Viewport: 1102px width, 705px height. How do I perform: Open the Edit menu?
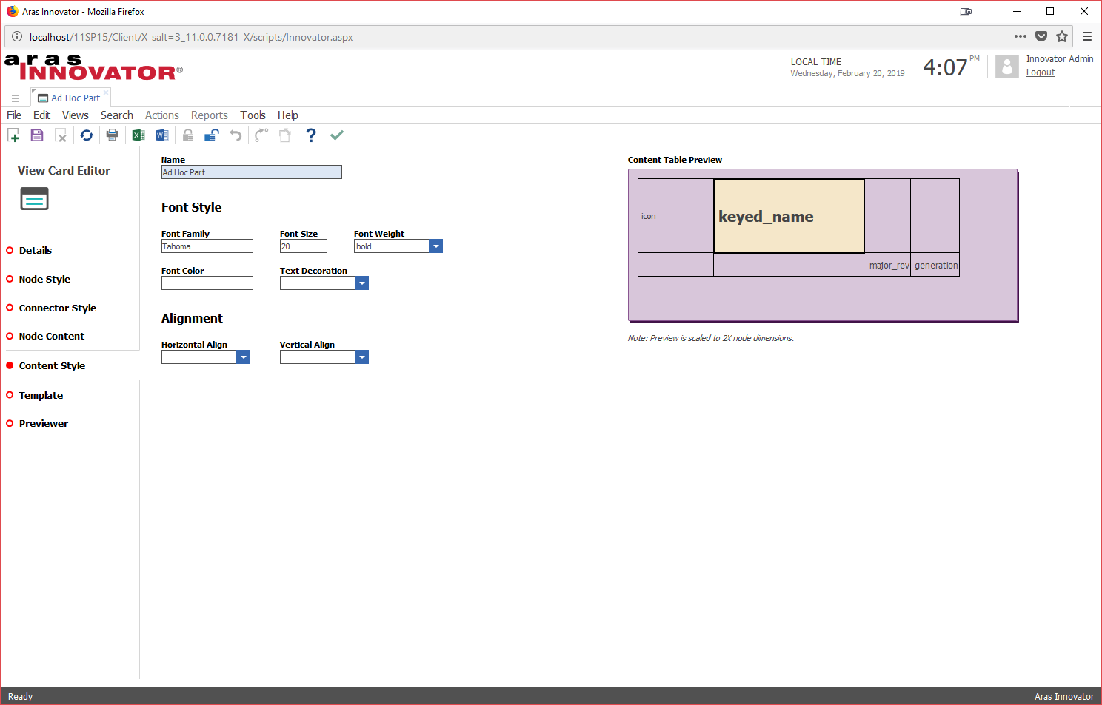point(41,115)
